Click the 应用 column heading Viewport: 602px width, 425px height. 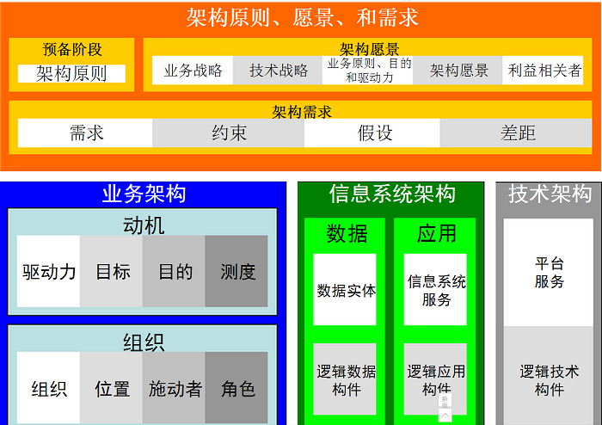(437, 233)
